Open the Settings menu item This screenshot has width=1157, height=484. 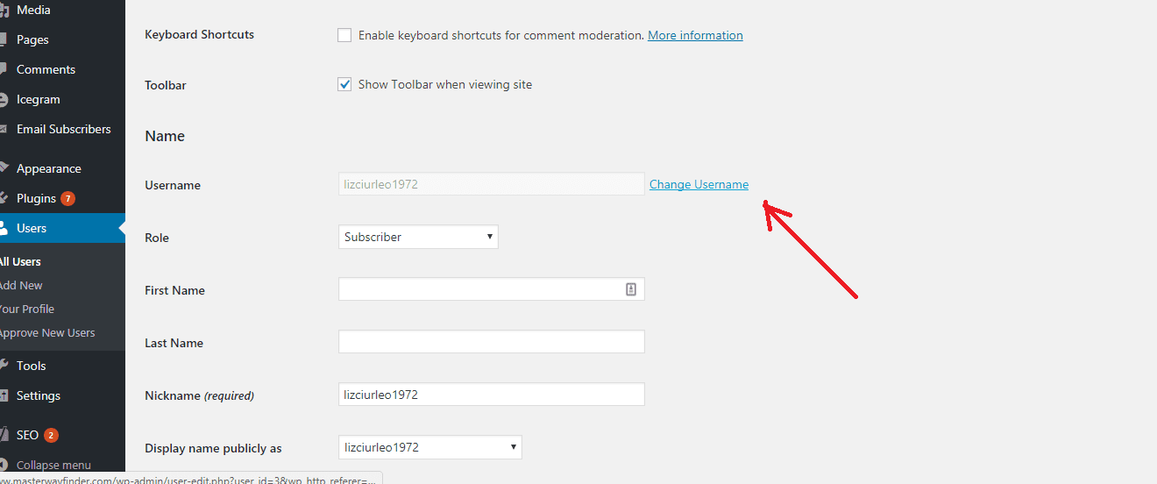tap(39, 395)
